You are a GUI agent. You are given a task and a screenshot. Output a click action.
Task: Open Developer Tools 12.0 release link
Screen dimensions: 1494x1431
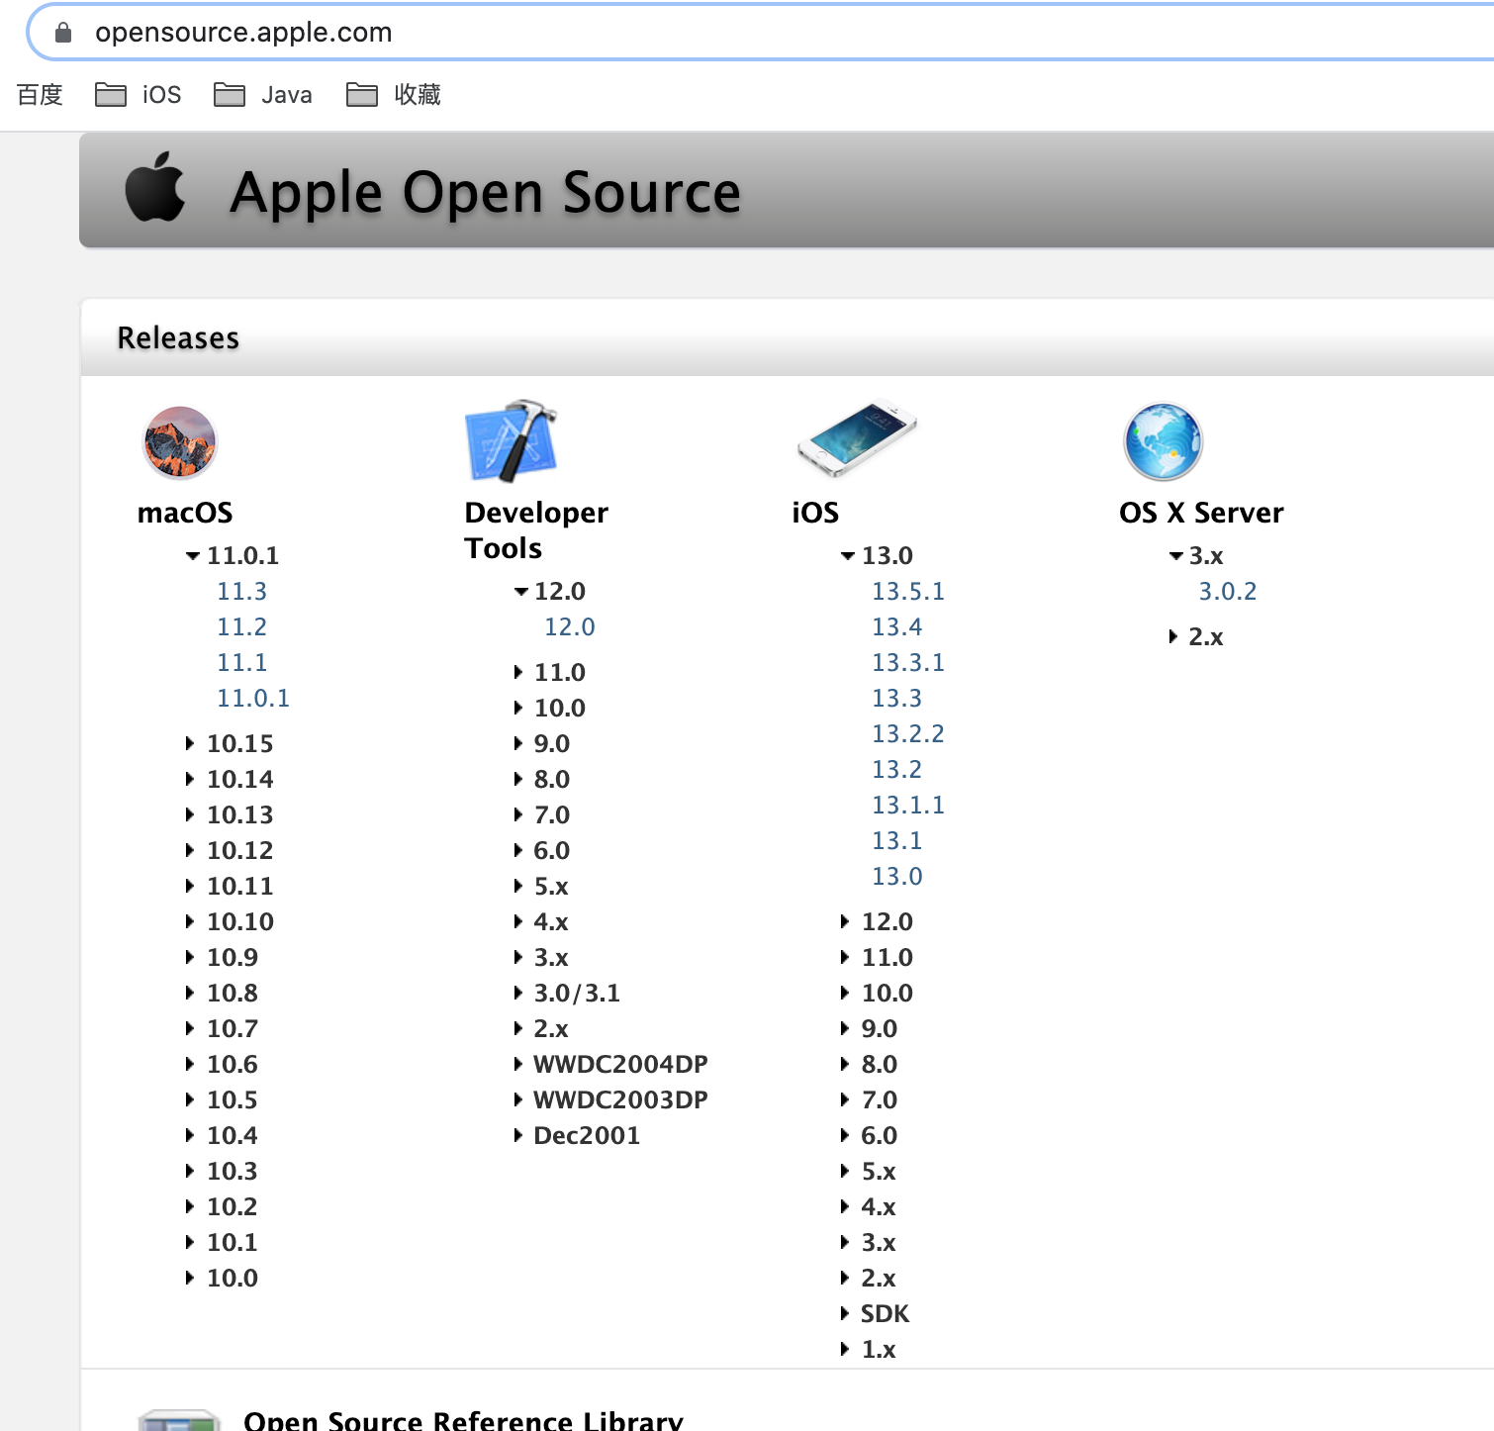pyautogui.click(x=570, y=626)
